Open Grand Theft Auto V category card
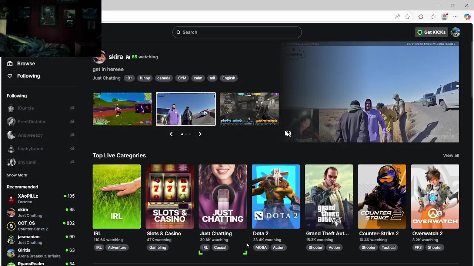The image size is (474, 266). point(329,197)
